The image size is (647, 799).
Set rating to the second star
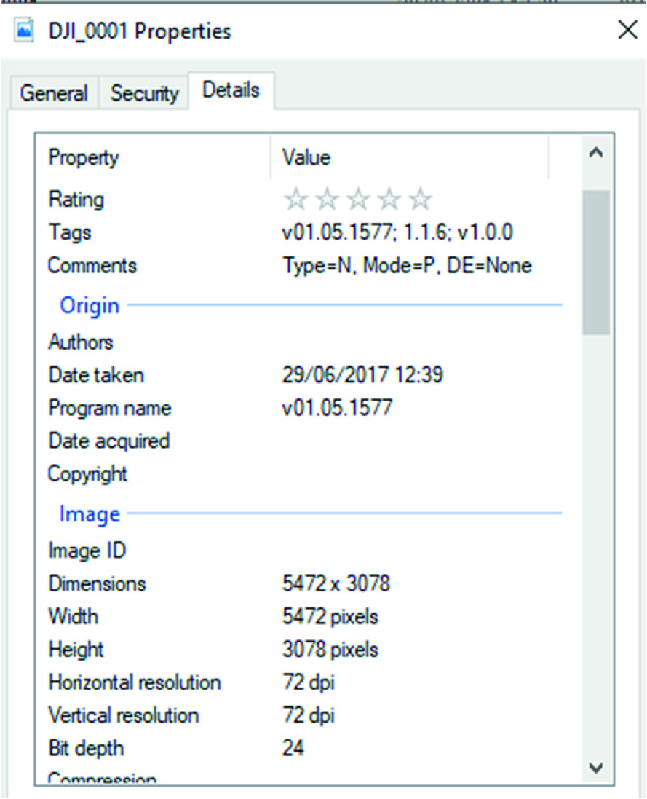point(327,200)
